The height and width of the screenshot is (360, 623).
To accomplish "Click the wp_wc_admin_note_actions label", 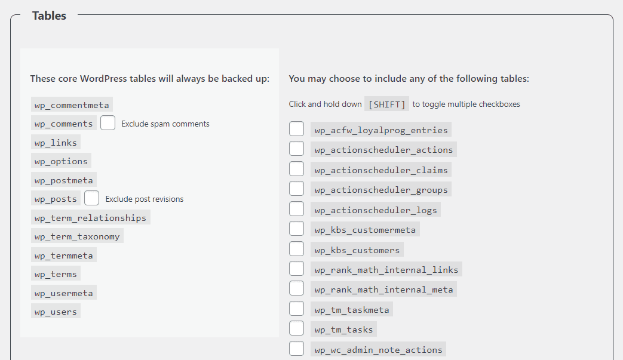I will (378, 350).
